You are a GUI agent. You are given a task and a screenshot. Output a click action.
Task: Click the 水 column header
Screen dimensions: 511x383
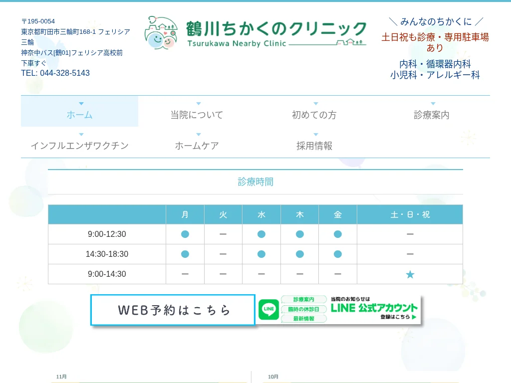point(261,214)
